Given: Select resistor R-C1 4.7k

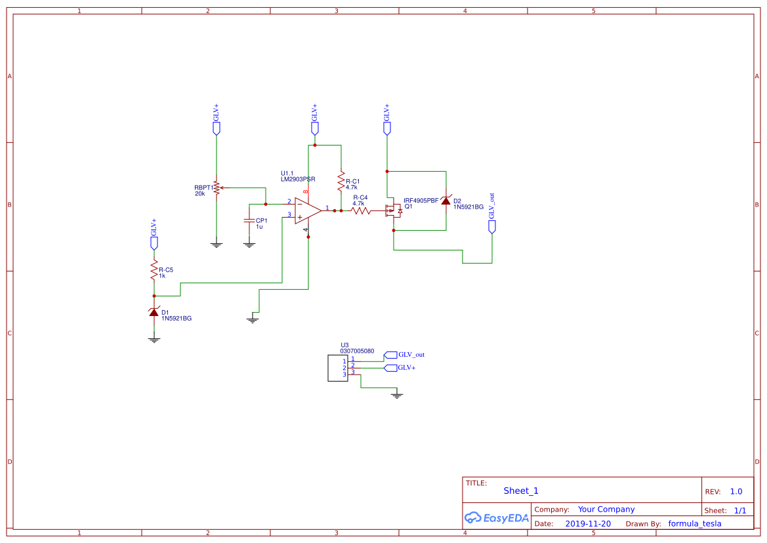Looking at the screenshot, I should pos(341,182).
